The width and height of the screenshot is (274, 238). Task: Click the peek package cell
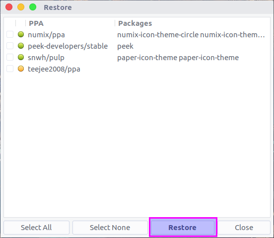click(125, 46)
